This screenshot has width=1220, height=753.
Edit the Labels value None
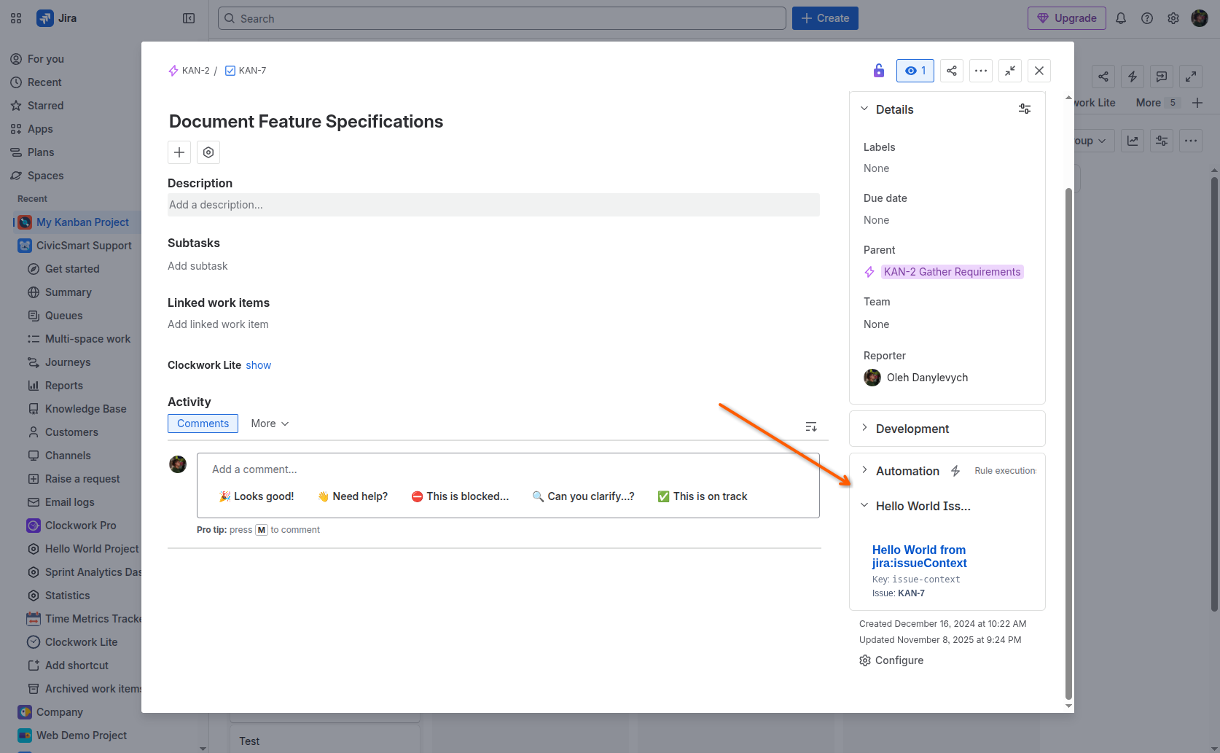pyautogui.click(x=876, y=168)
